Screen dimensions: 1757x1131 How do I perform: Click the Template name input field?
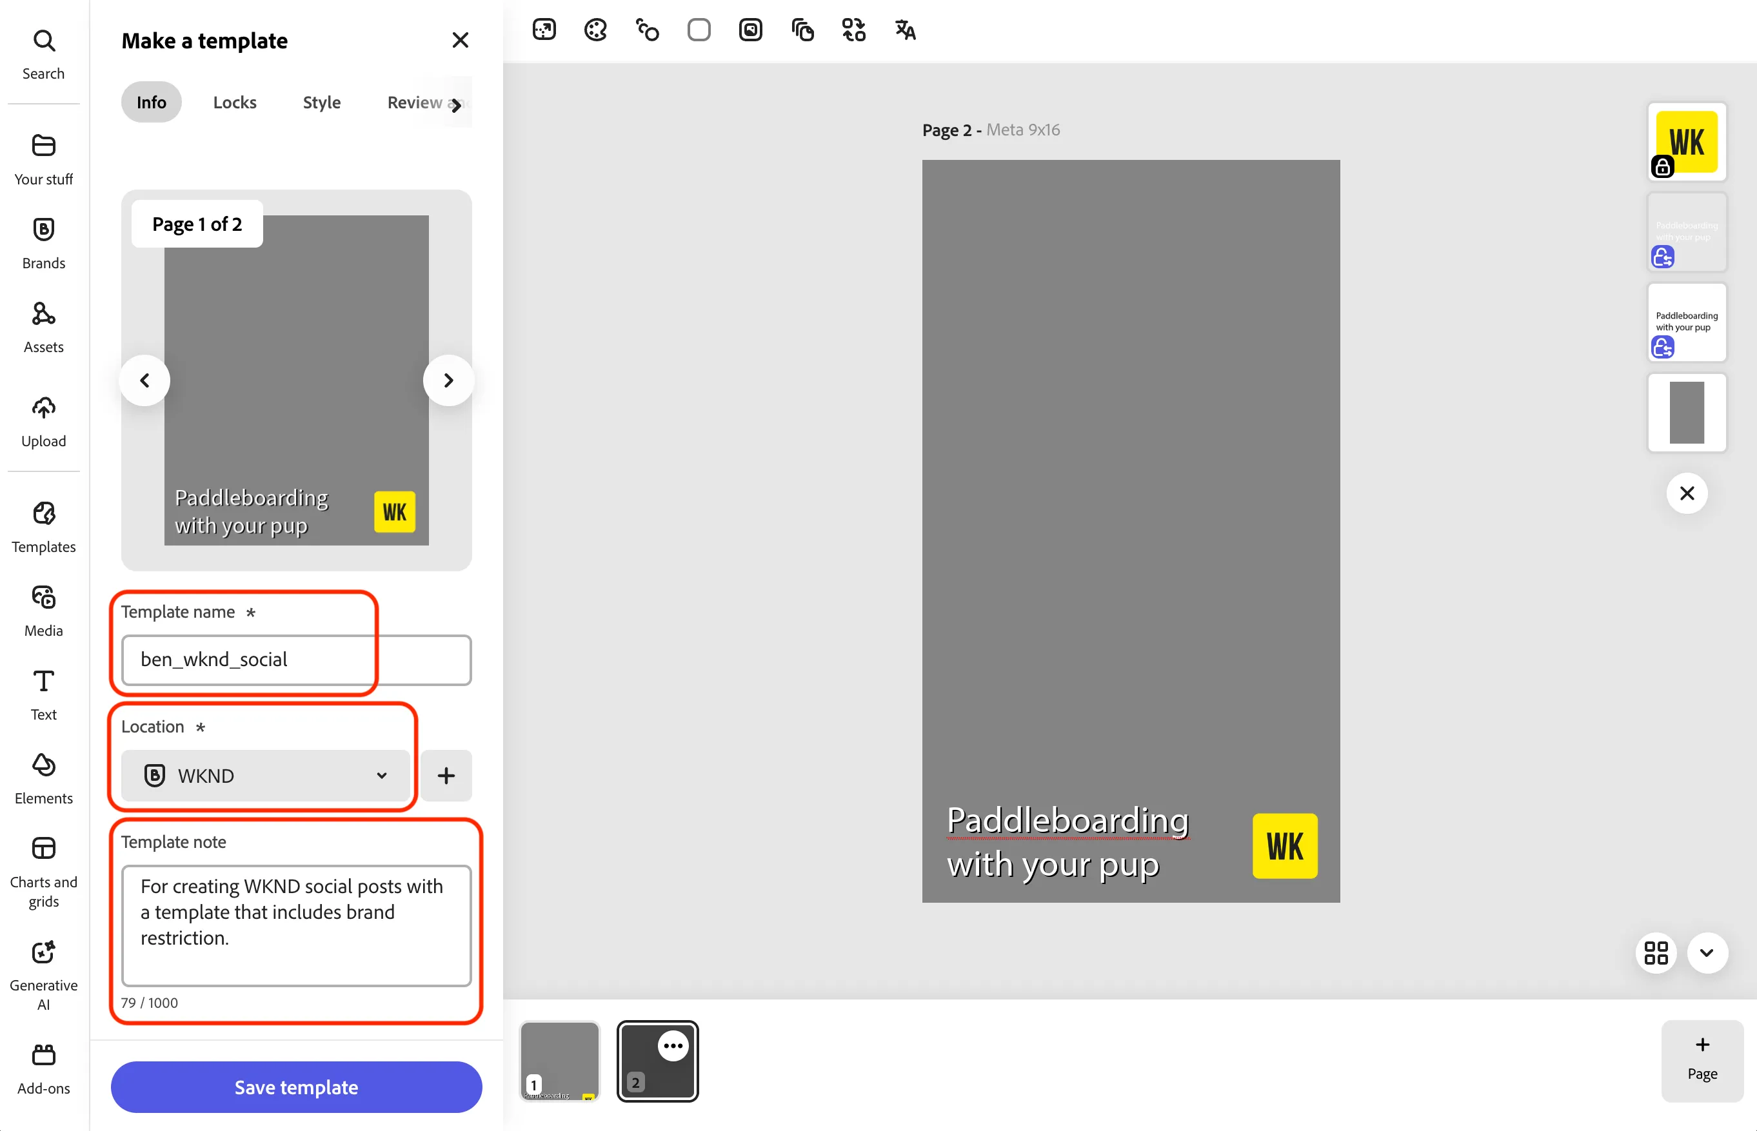pyautogui.click(x=296, y=660)
